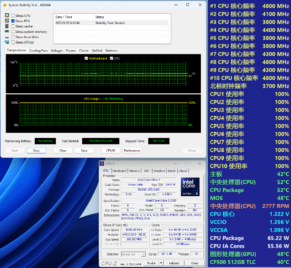This screenshot has height=268, width=291.
Task: Click the CF500 512GB TLC temperature row
Action: pos(249,262)
